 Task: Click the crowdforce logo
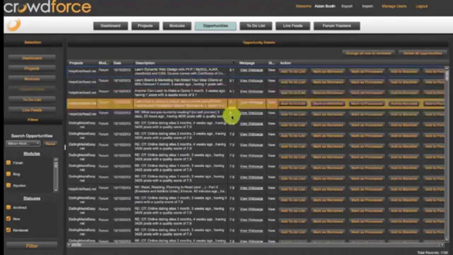tap(47, 7)
